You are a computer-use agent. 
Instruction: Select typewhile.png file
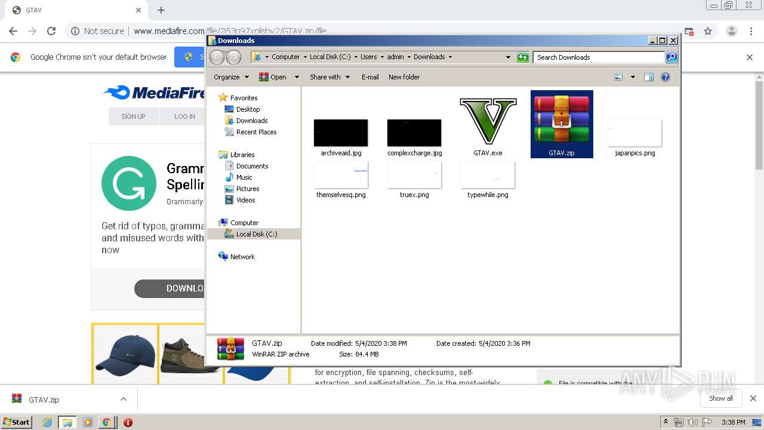(x=488, y=174)
